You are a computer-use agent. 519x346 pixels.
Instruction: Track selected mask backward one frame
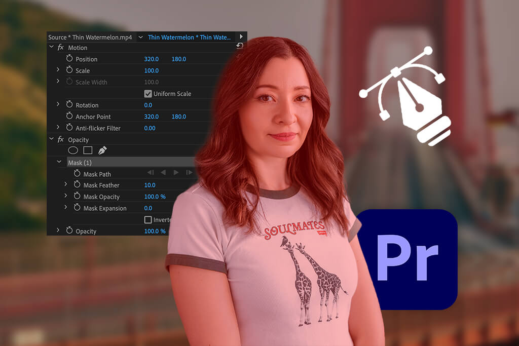151,172
